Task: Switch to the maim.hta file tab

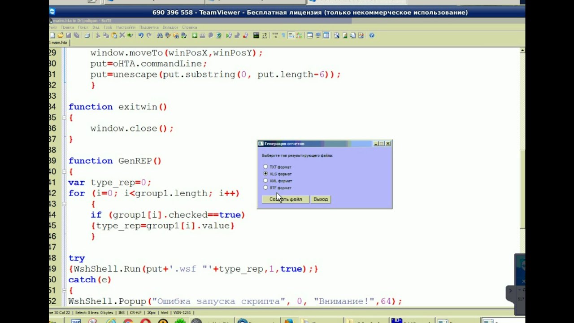Action: click(x=59, y=43)
